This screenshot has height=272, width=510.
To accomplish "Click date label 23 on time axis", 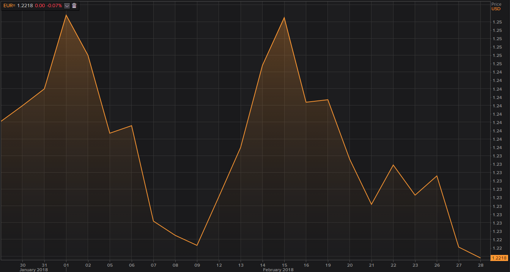I will pos(415,265).
